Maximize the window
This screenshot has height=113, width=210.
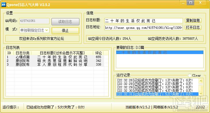[190, 3]
